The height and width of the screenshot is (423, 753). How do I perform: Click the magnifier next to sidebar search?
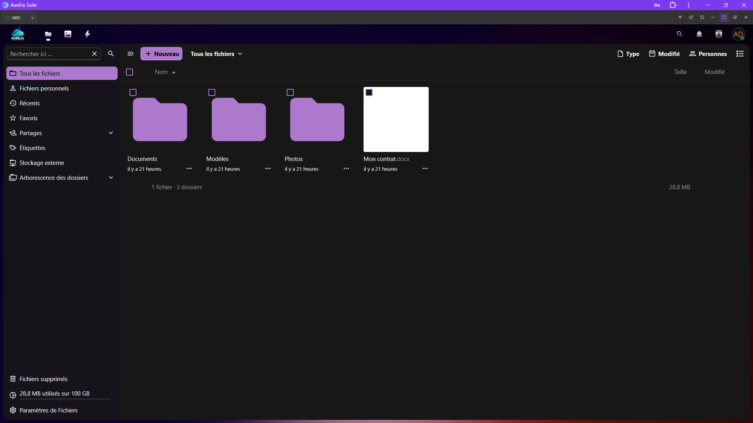coord(111,54)
